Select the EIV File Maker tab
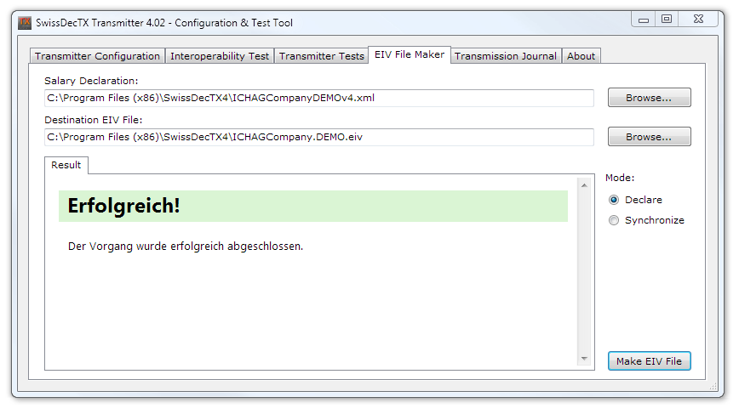 pyautogui.click(x=409, y=54)
